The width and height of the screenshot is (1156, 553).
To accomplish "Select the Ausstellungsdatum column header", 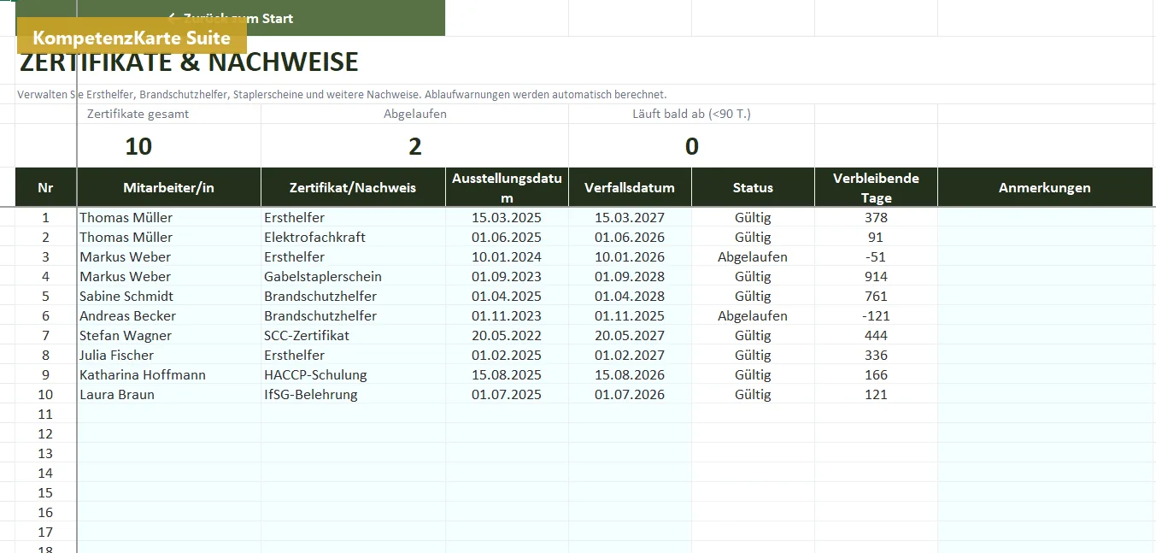I will 508,187.
